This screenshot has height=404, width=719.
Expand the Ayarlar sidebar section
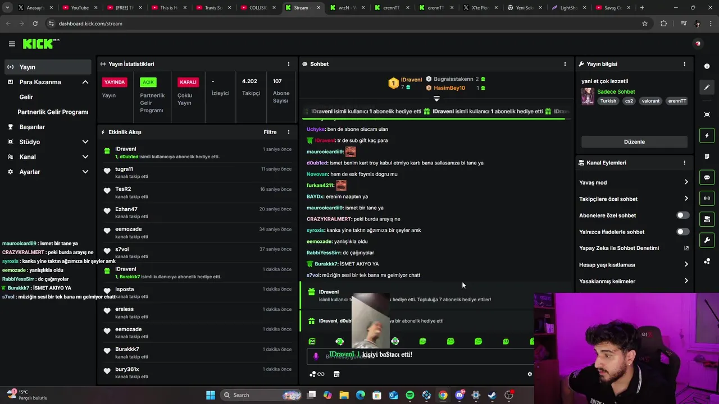(x=85, y=172)
